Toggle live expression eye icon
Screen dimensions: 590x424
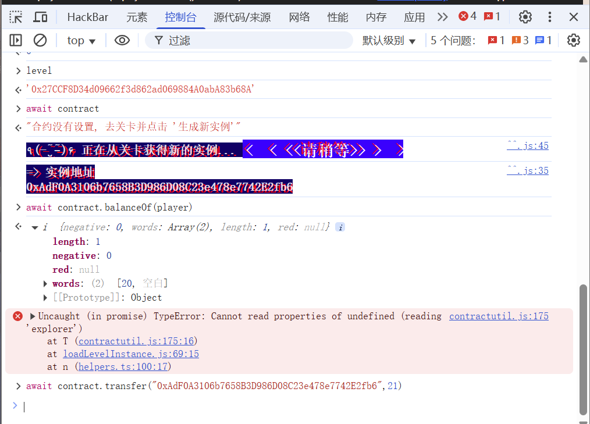[x=122, y=40]
